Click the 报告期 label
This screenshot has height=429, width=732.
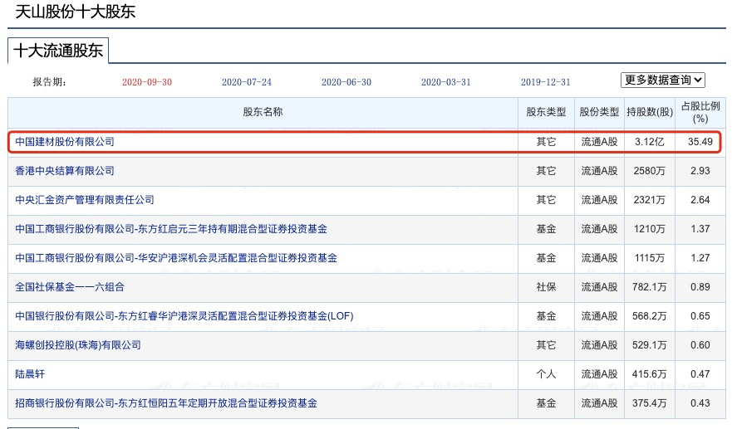point(50,82)
